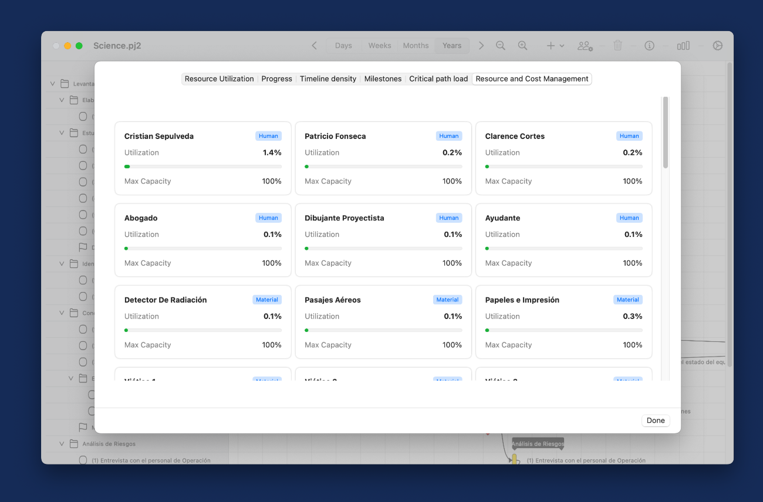Click the Days timescale button
This screenshot has height=502, width=763.
[x=343, y=46]
